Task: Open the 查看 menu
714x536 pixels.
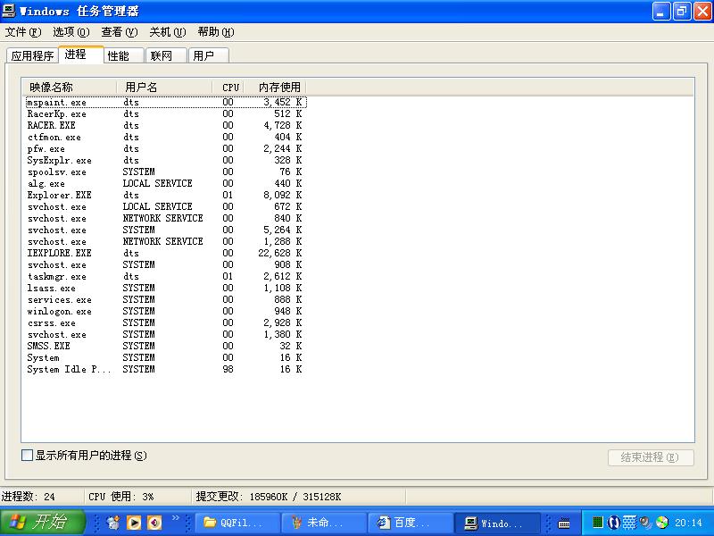Action: pos(120,32)
